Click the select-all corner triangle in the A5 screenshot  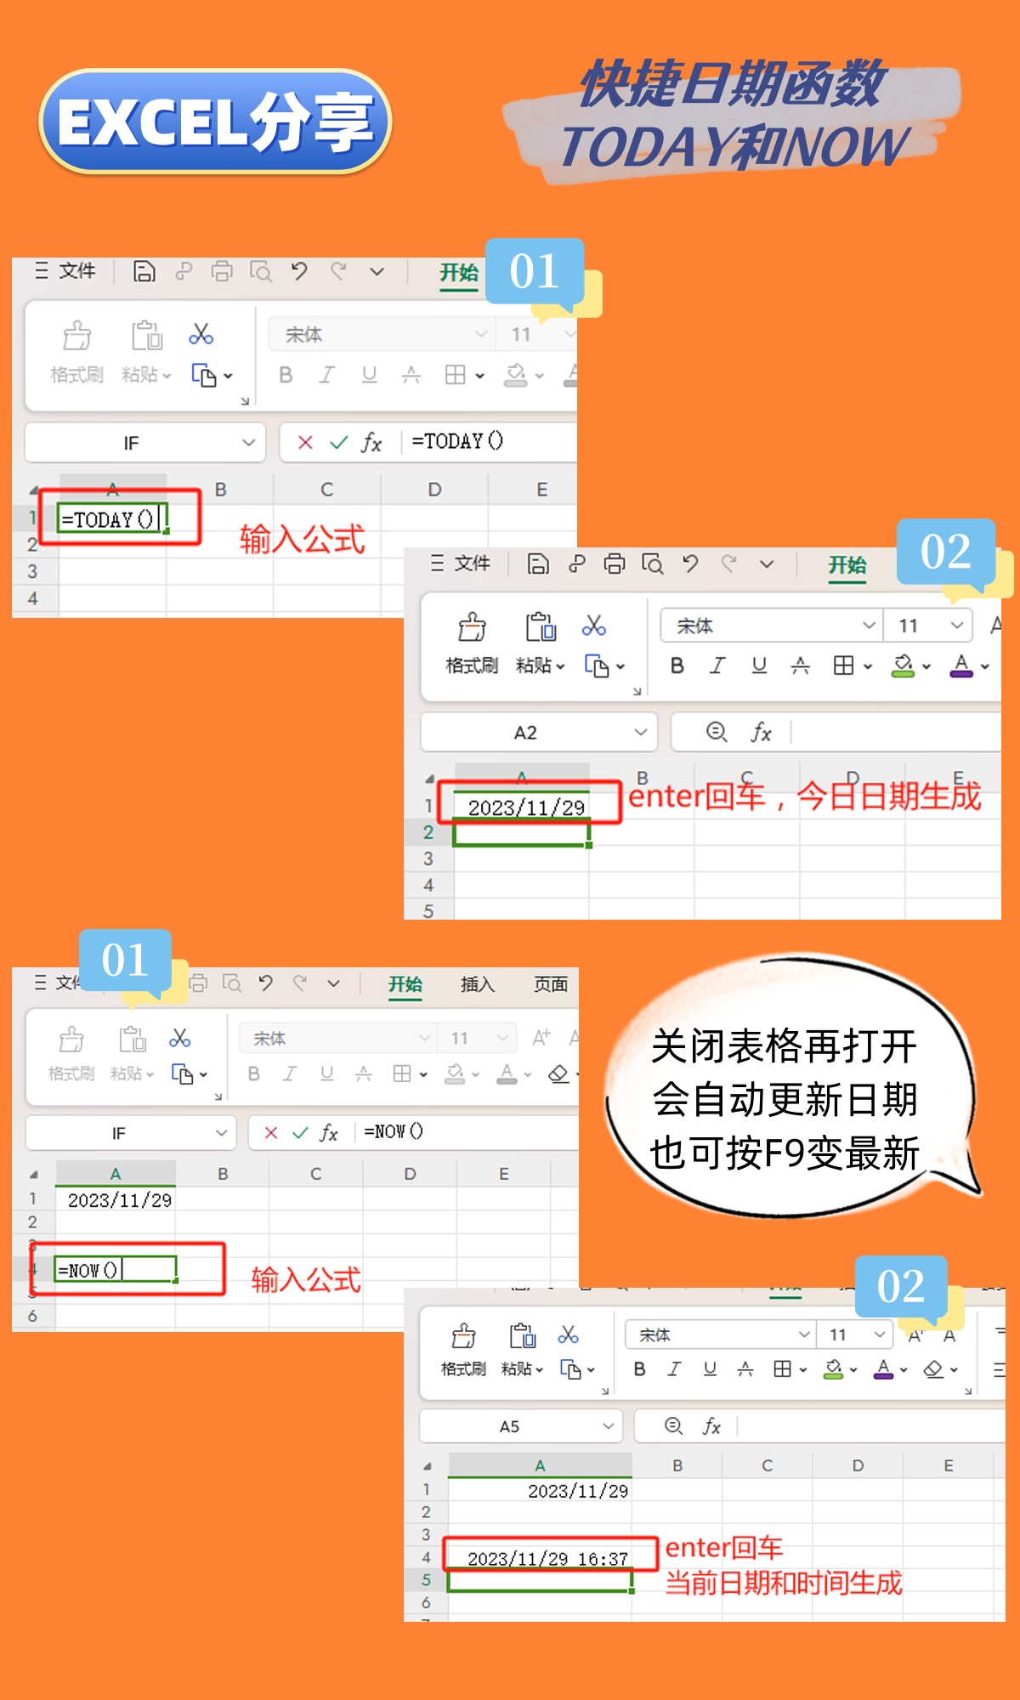pos(428,1466)
